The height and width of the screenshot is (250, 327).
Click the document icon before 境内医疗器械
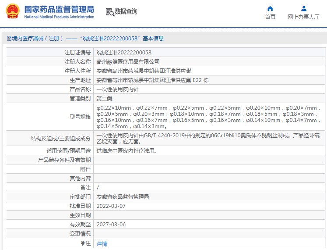9,39
